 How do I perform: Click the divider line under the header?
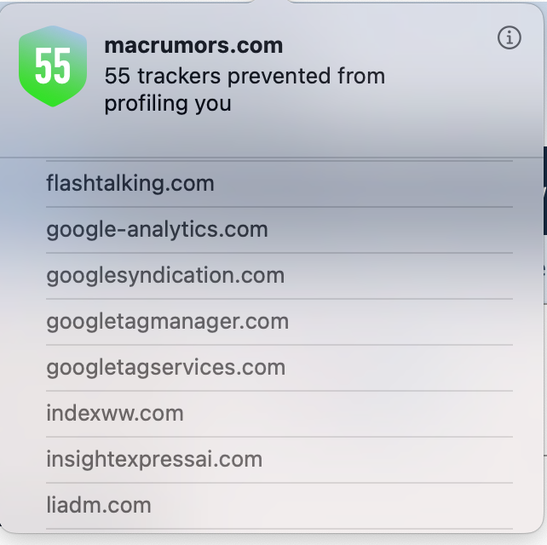(272, 158)
